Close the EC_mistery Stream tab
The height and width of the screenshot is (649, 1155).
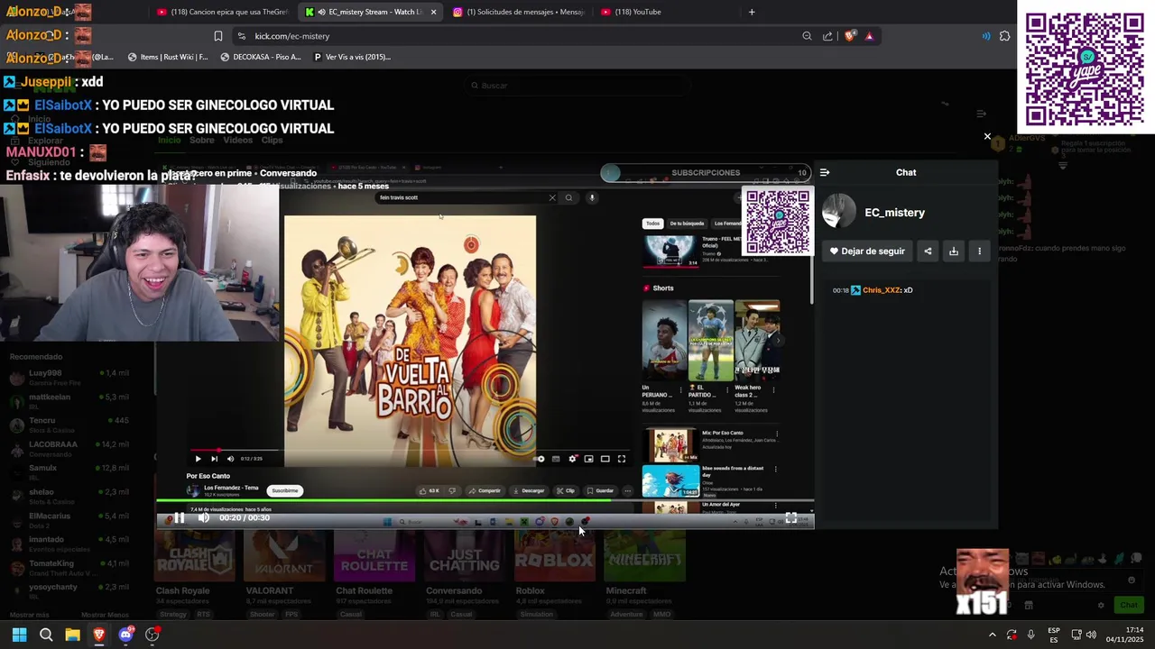433,12
